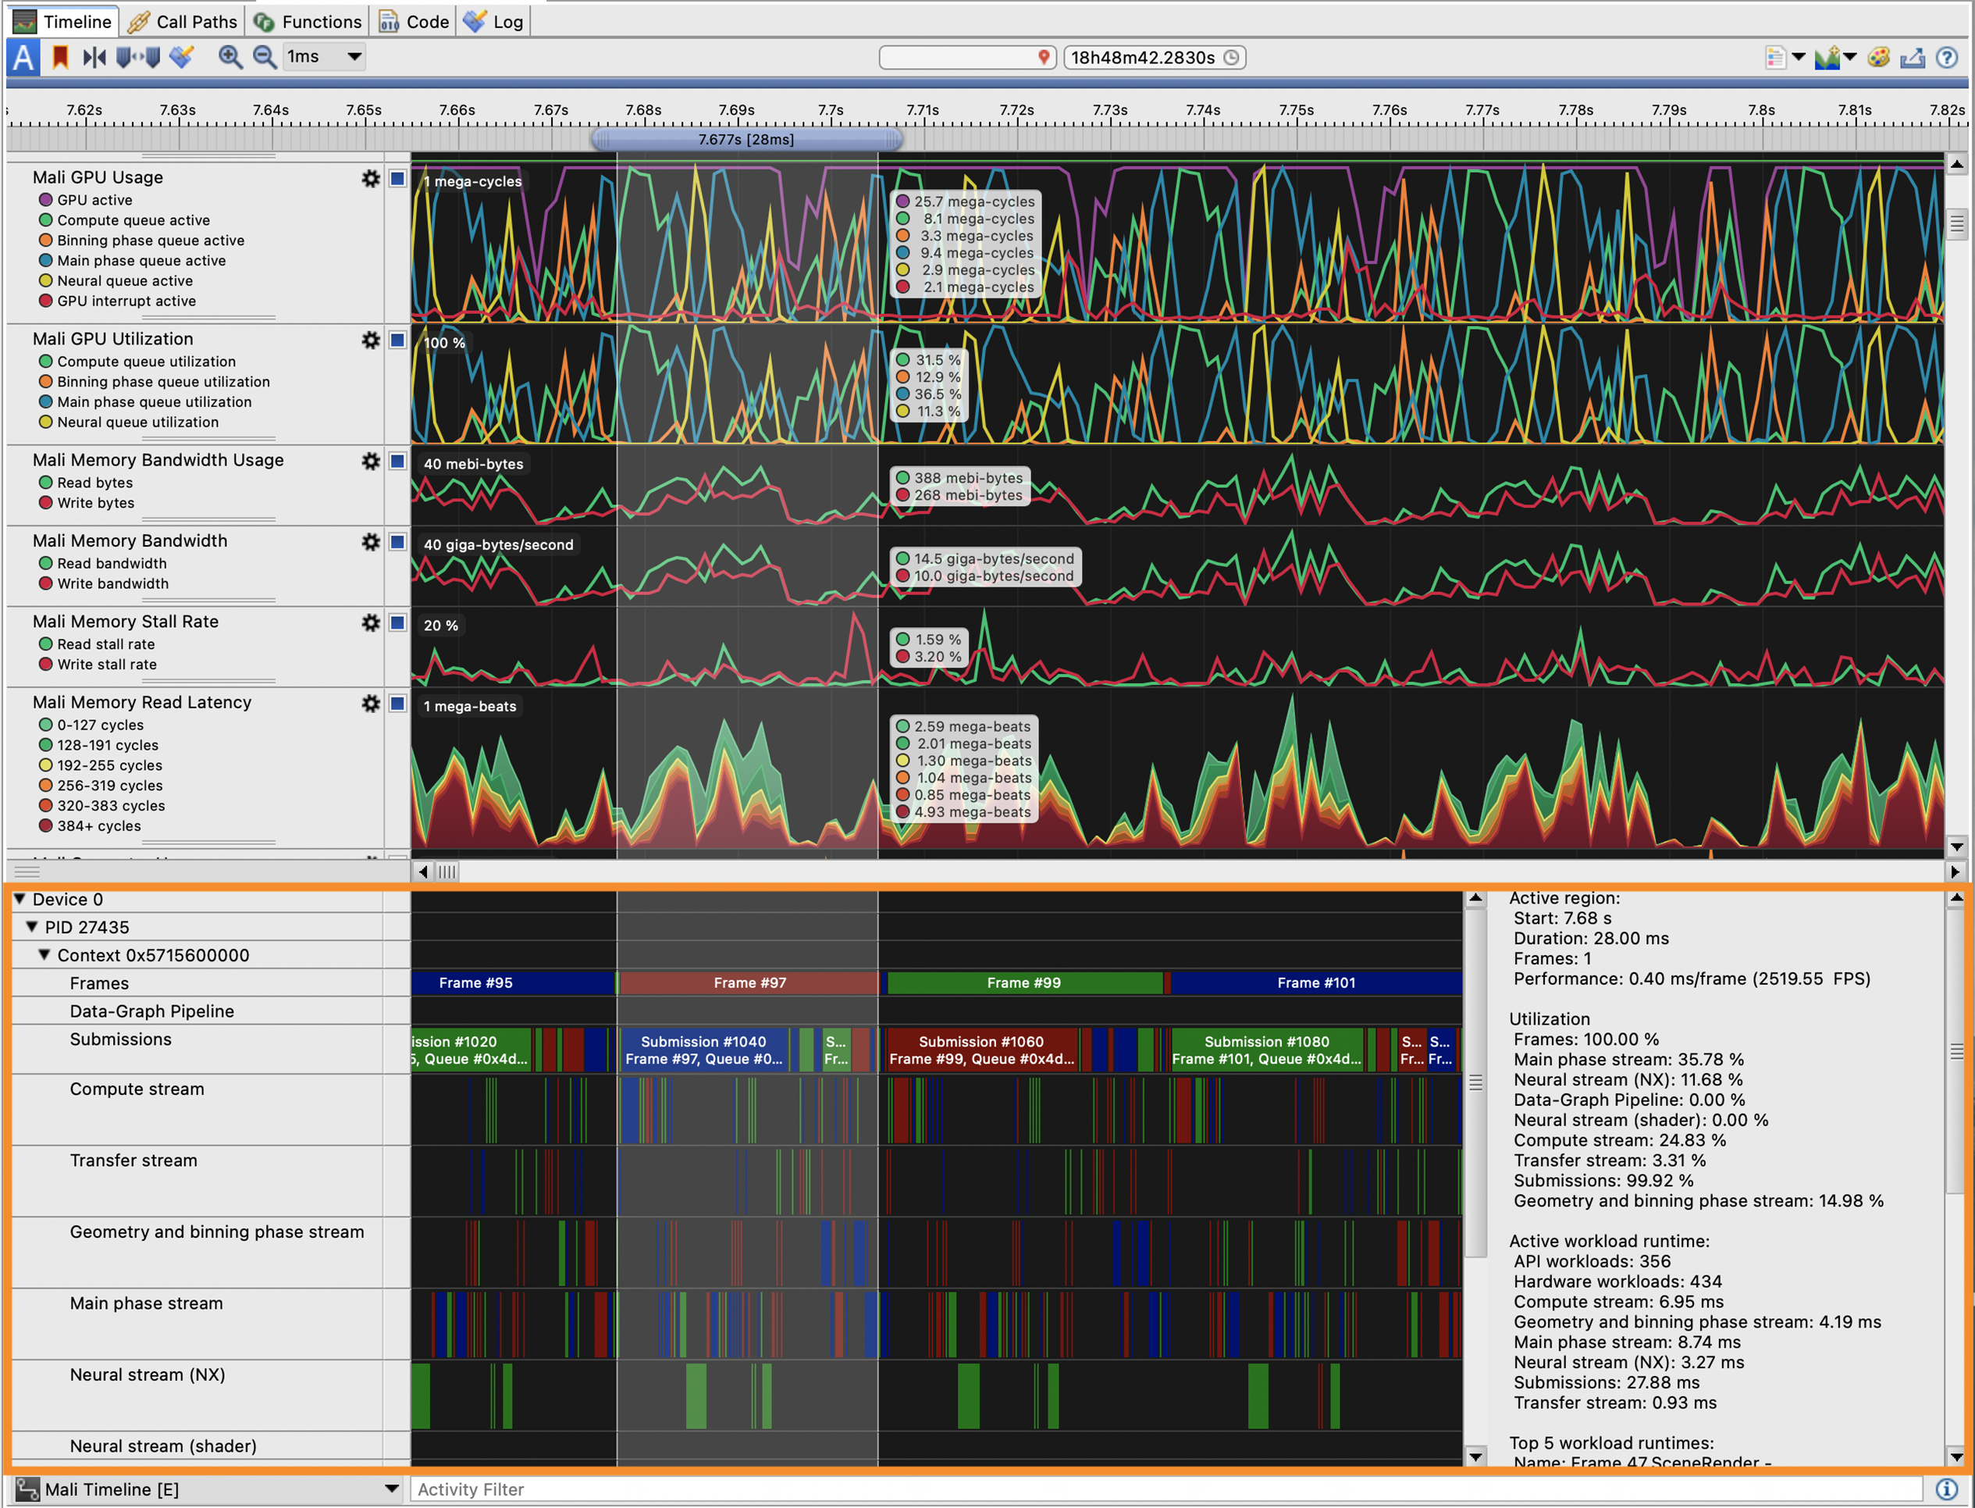Collapse the PID 27435 tree node

(31, 926)
